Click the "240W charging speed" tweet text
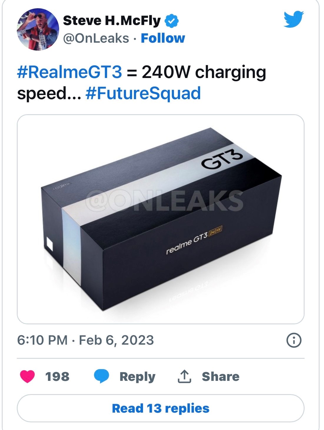The image size is (324, 430). pos(204,72)
